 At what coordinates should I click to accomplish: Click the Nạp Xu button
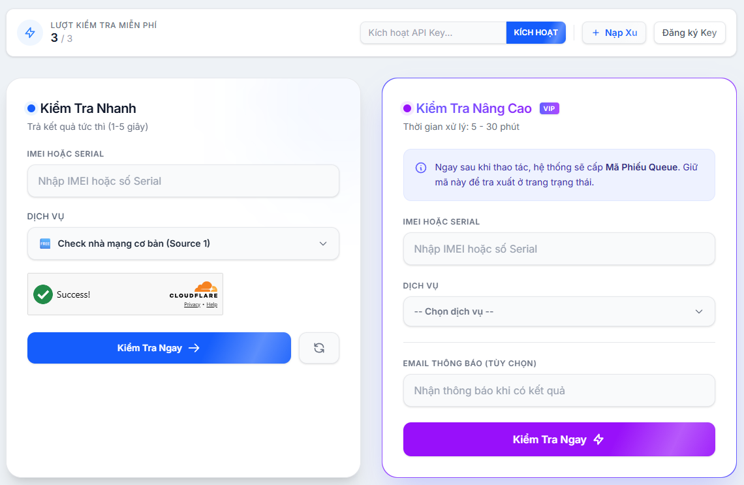(x=614, y=33)
